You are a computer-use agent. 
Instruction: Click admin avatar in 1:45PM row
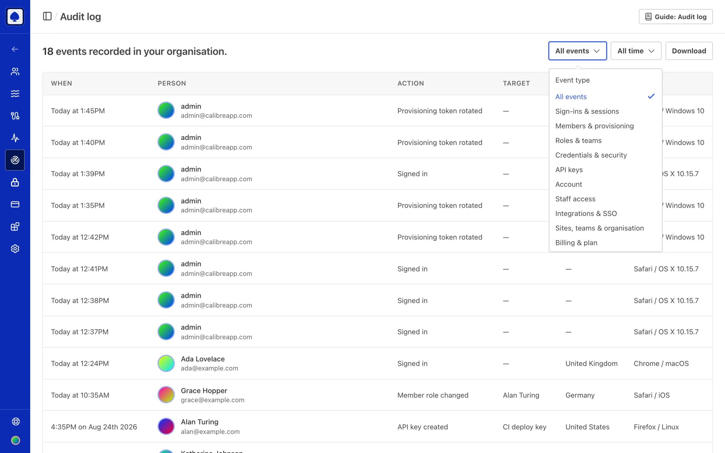(166, 111)
